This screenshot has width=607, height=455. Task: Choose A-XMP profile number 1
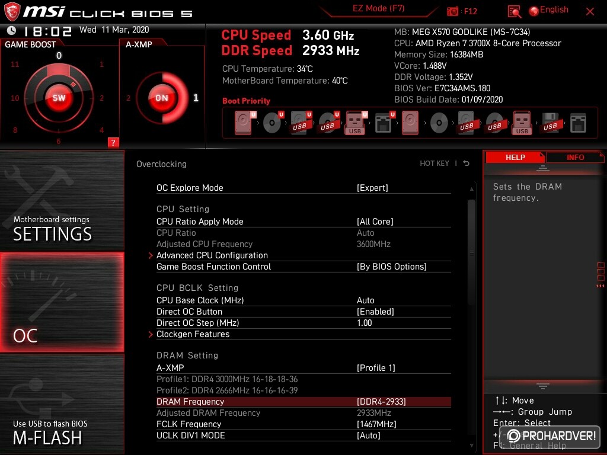click(x=196, y=98)
